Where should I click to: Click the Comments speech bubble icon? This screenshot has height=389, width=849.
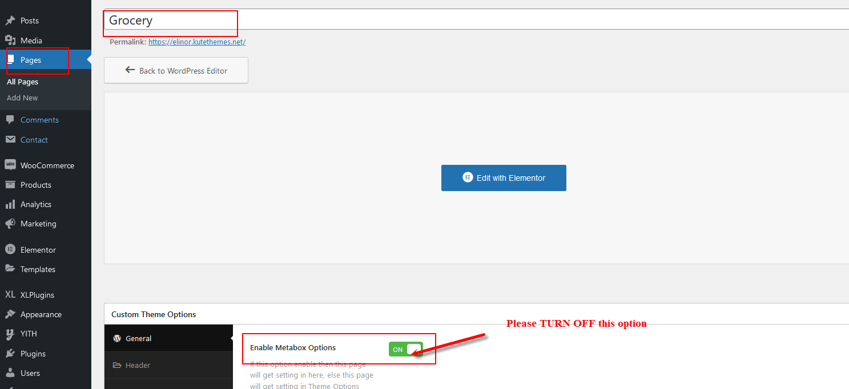click(x=10, y=120)
